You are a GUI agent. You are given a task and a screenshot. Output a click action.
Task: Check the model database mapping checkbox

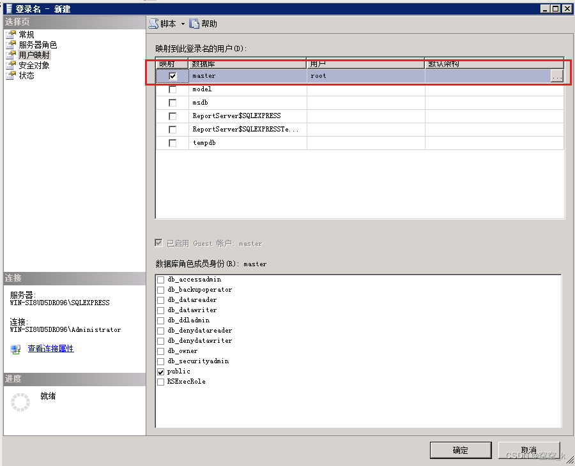click(x=172, y=89)
